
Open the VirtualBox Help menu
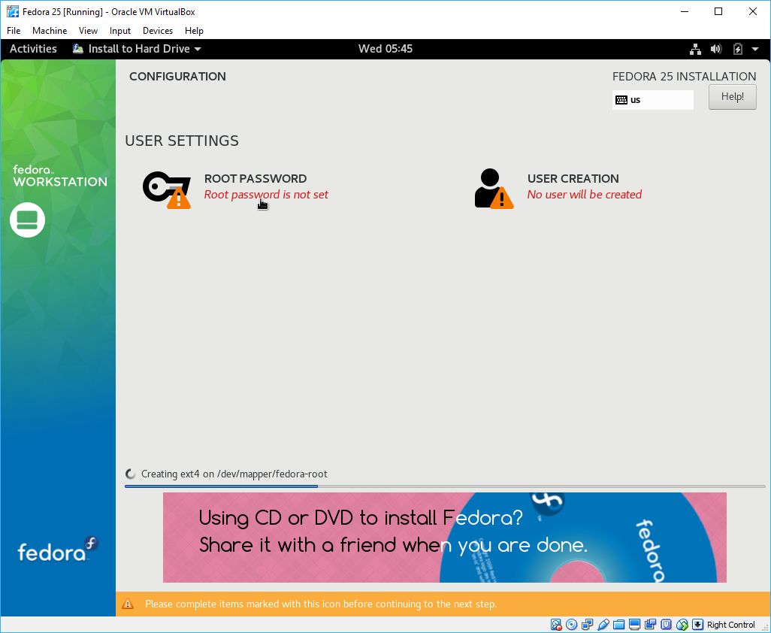point(194,31)
